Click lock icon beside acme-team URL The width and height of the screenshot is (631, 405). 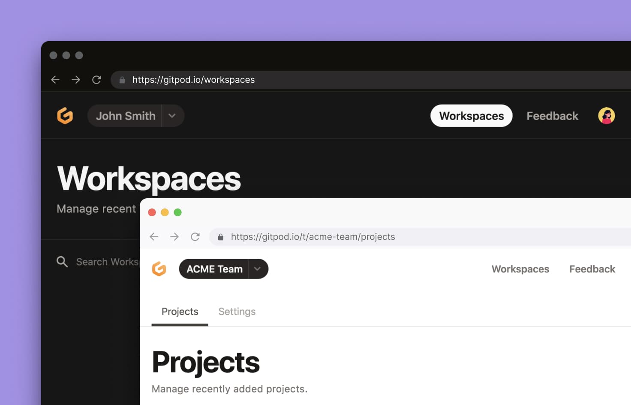tap(221, 237)
